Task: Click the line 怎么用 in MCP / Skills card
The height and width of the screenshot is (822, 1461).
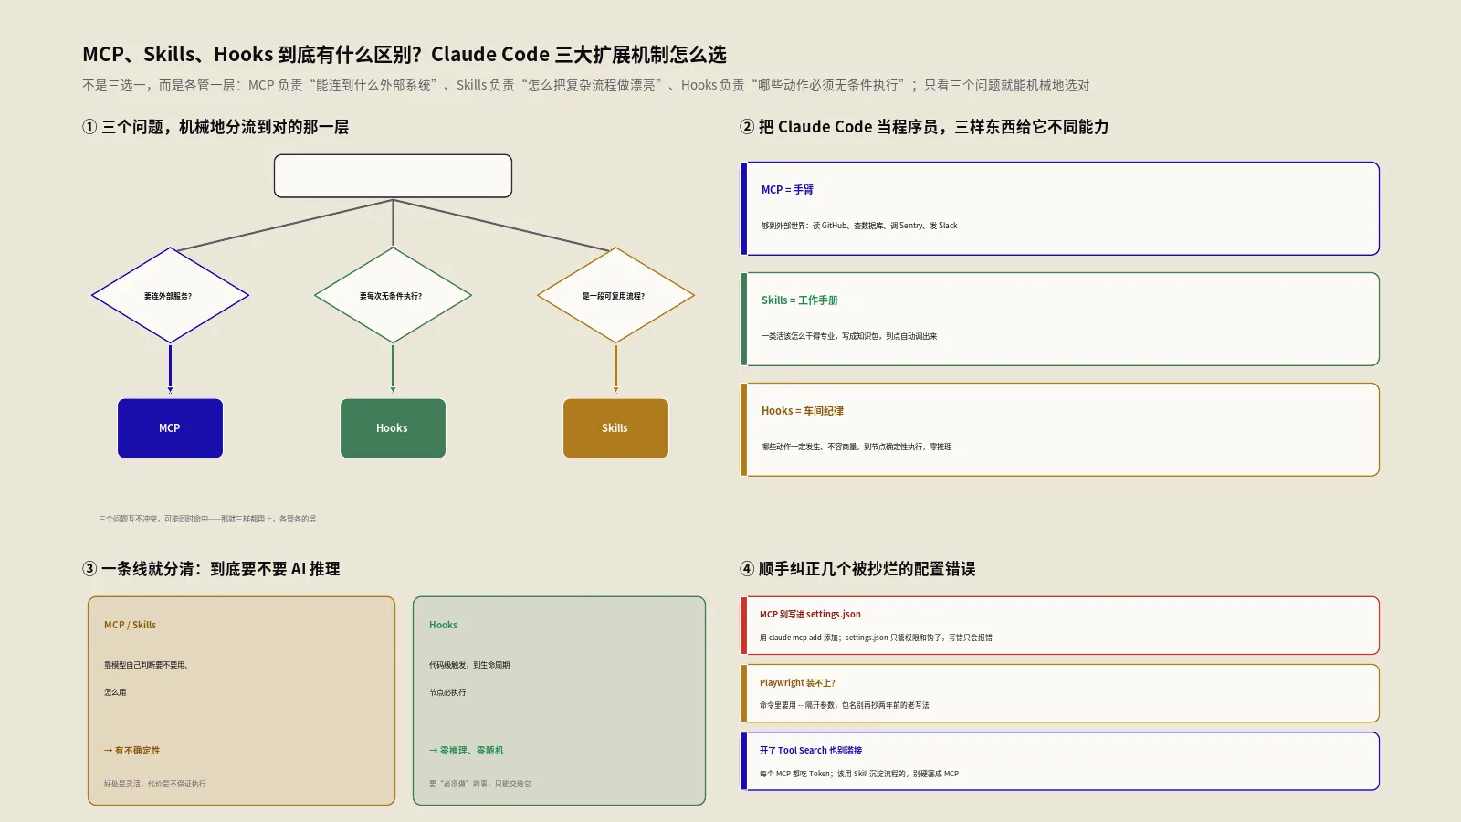Action: 115,692
